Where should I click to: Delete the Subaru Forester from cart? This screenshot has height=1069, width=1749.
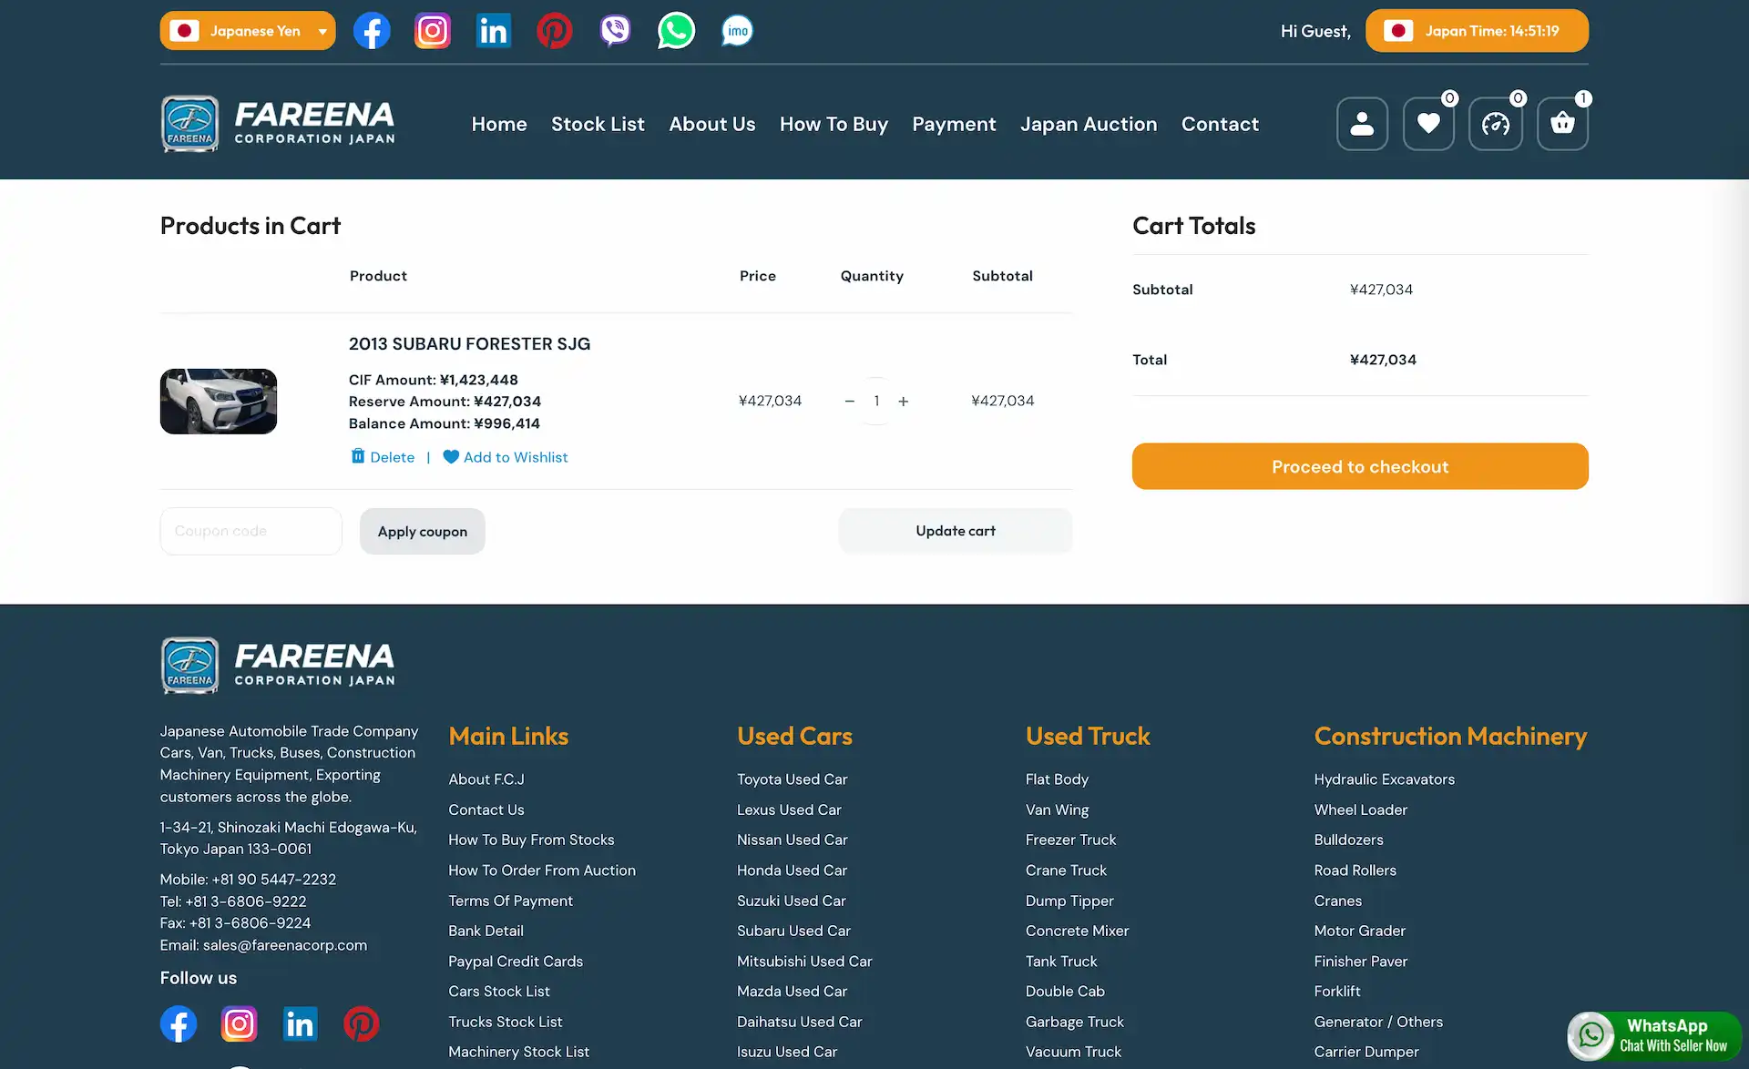click(383, 457)
